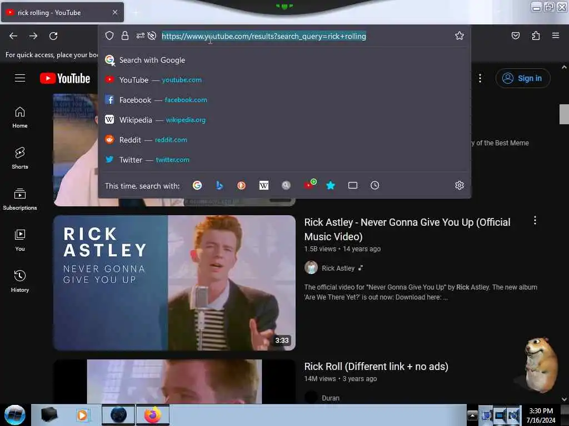Add YouTube search engine icon
569x426 pixels.
coord(310,184)
